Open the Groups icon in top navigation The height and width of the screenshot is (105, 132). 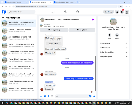tap(78, 12)
